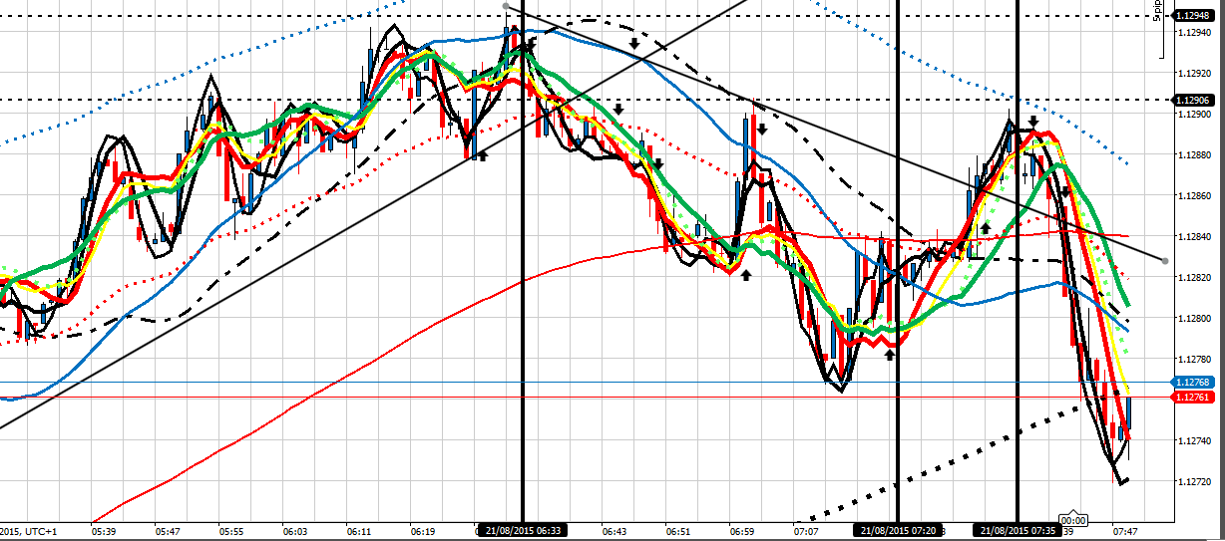1225x541 pixels.
Task: Click the 06:43 time axis label
Action: point(614,533)
